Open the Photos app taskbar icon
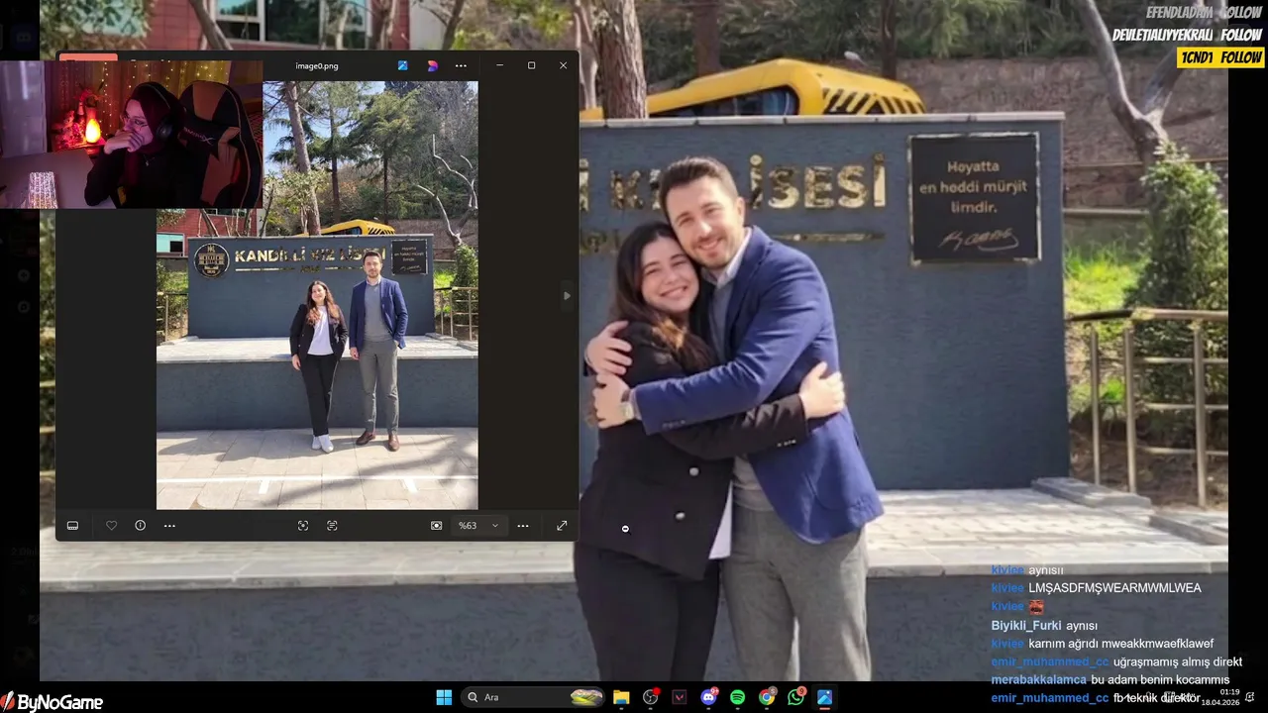 824,697
